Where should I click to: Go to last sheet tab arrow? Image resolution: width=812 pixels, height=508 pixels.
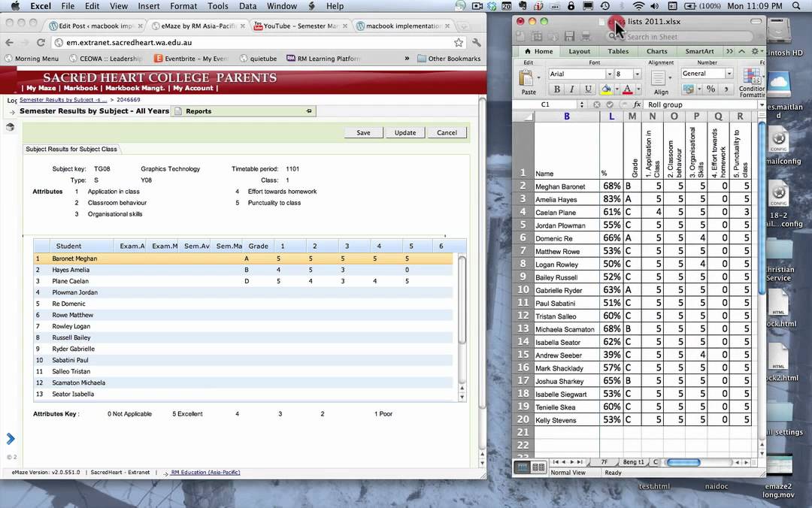click(580, 462)
